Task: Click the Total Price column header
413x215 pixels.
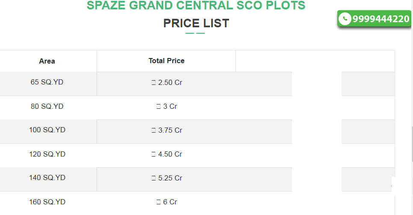Action: click(x=166, y=61)
